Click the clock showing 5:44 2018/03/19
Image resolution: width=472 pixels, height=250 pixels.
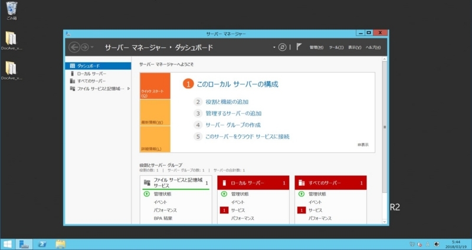(456, 244)
